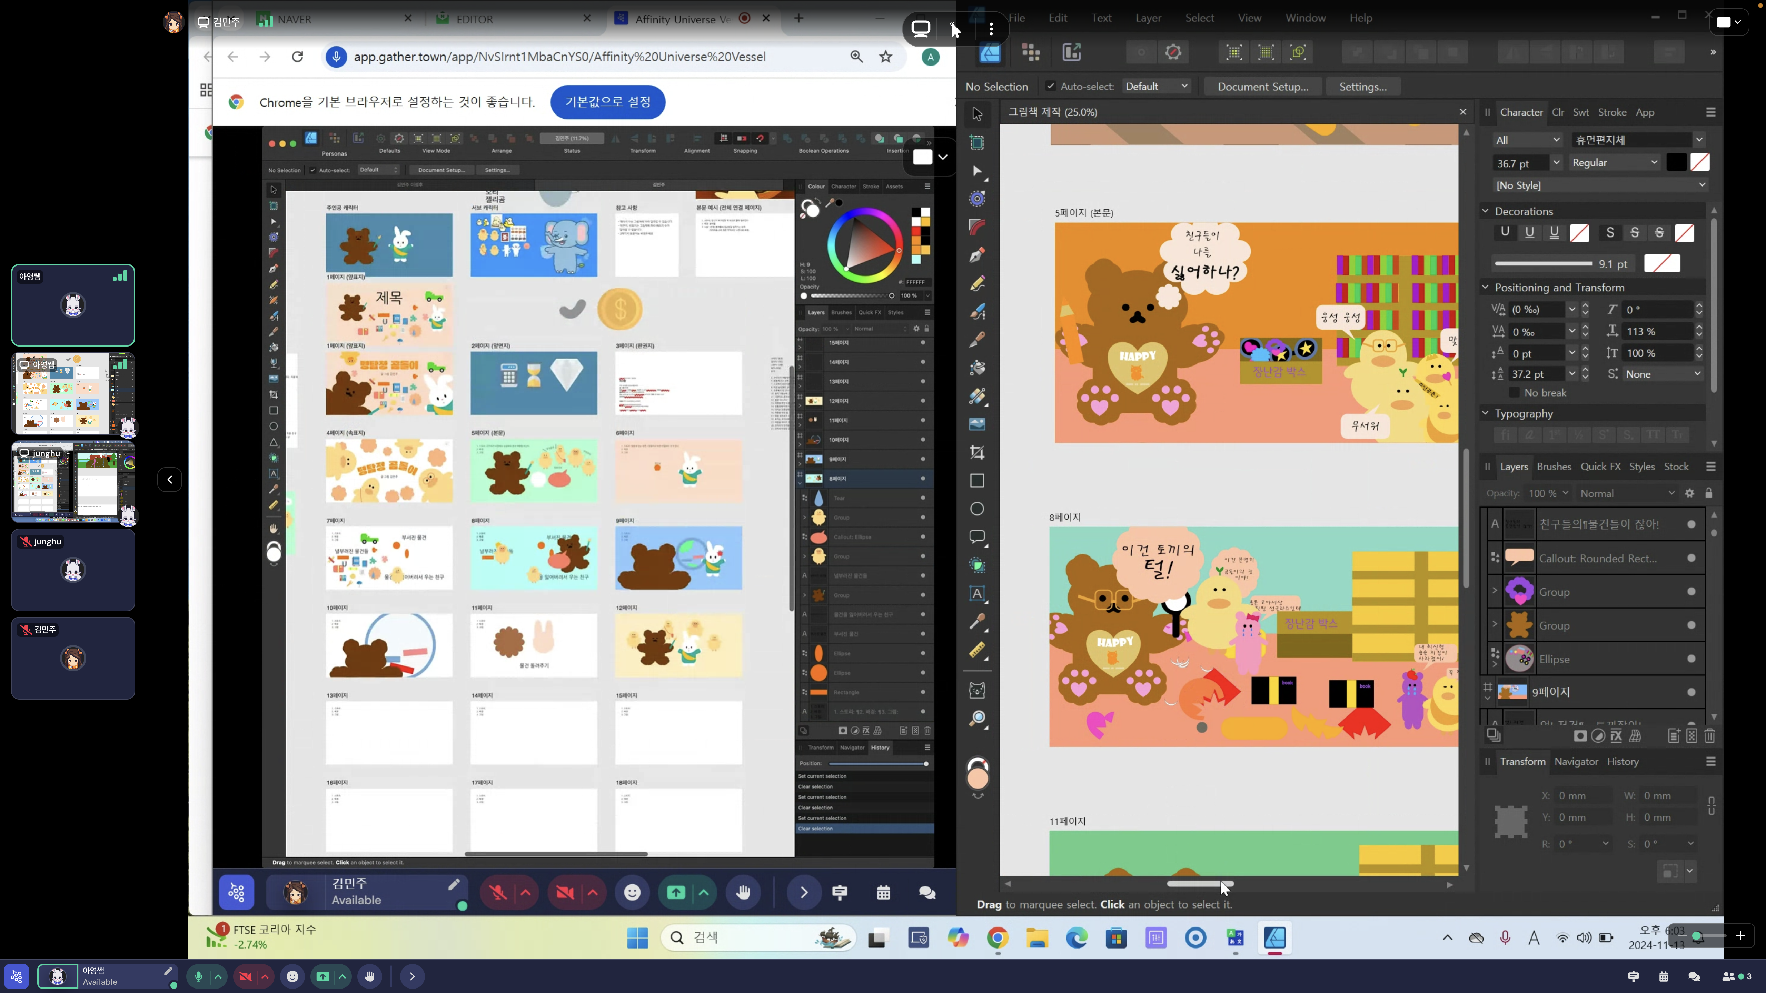
Task: Click the Document Setup... button
Action: tap(1263, 86)
